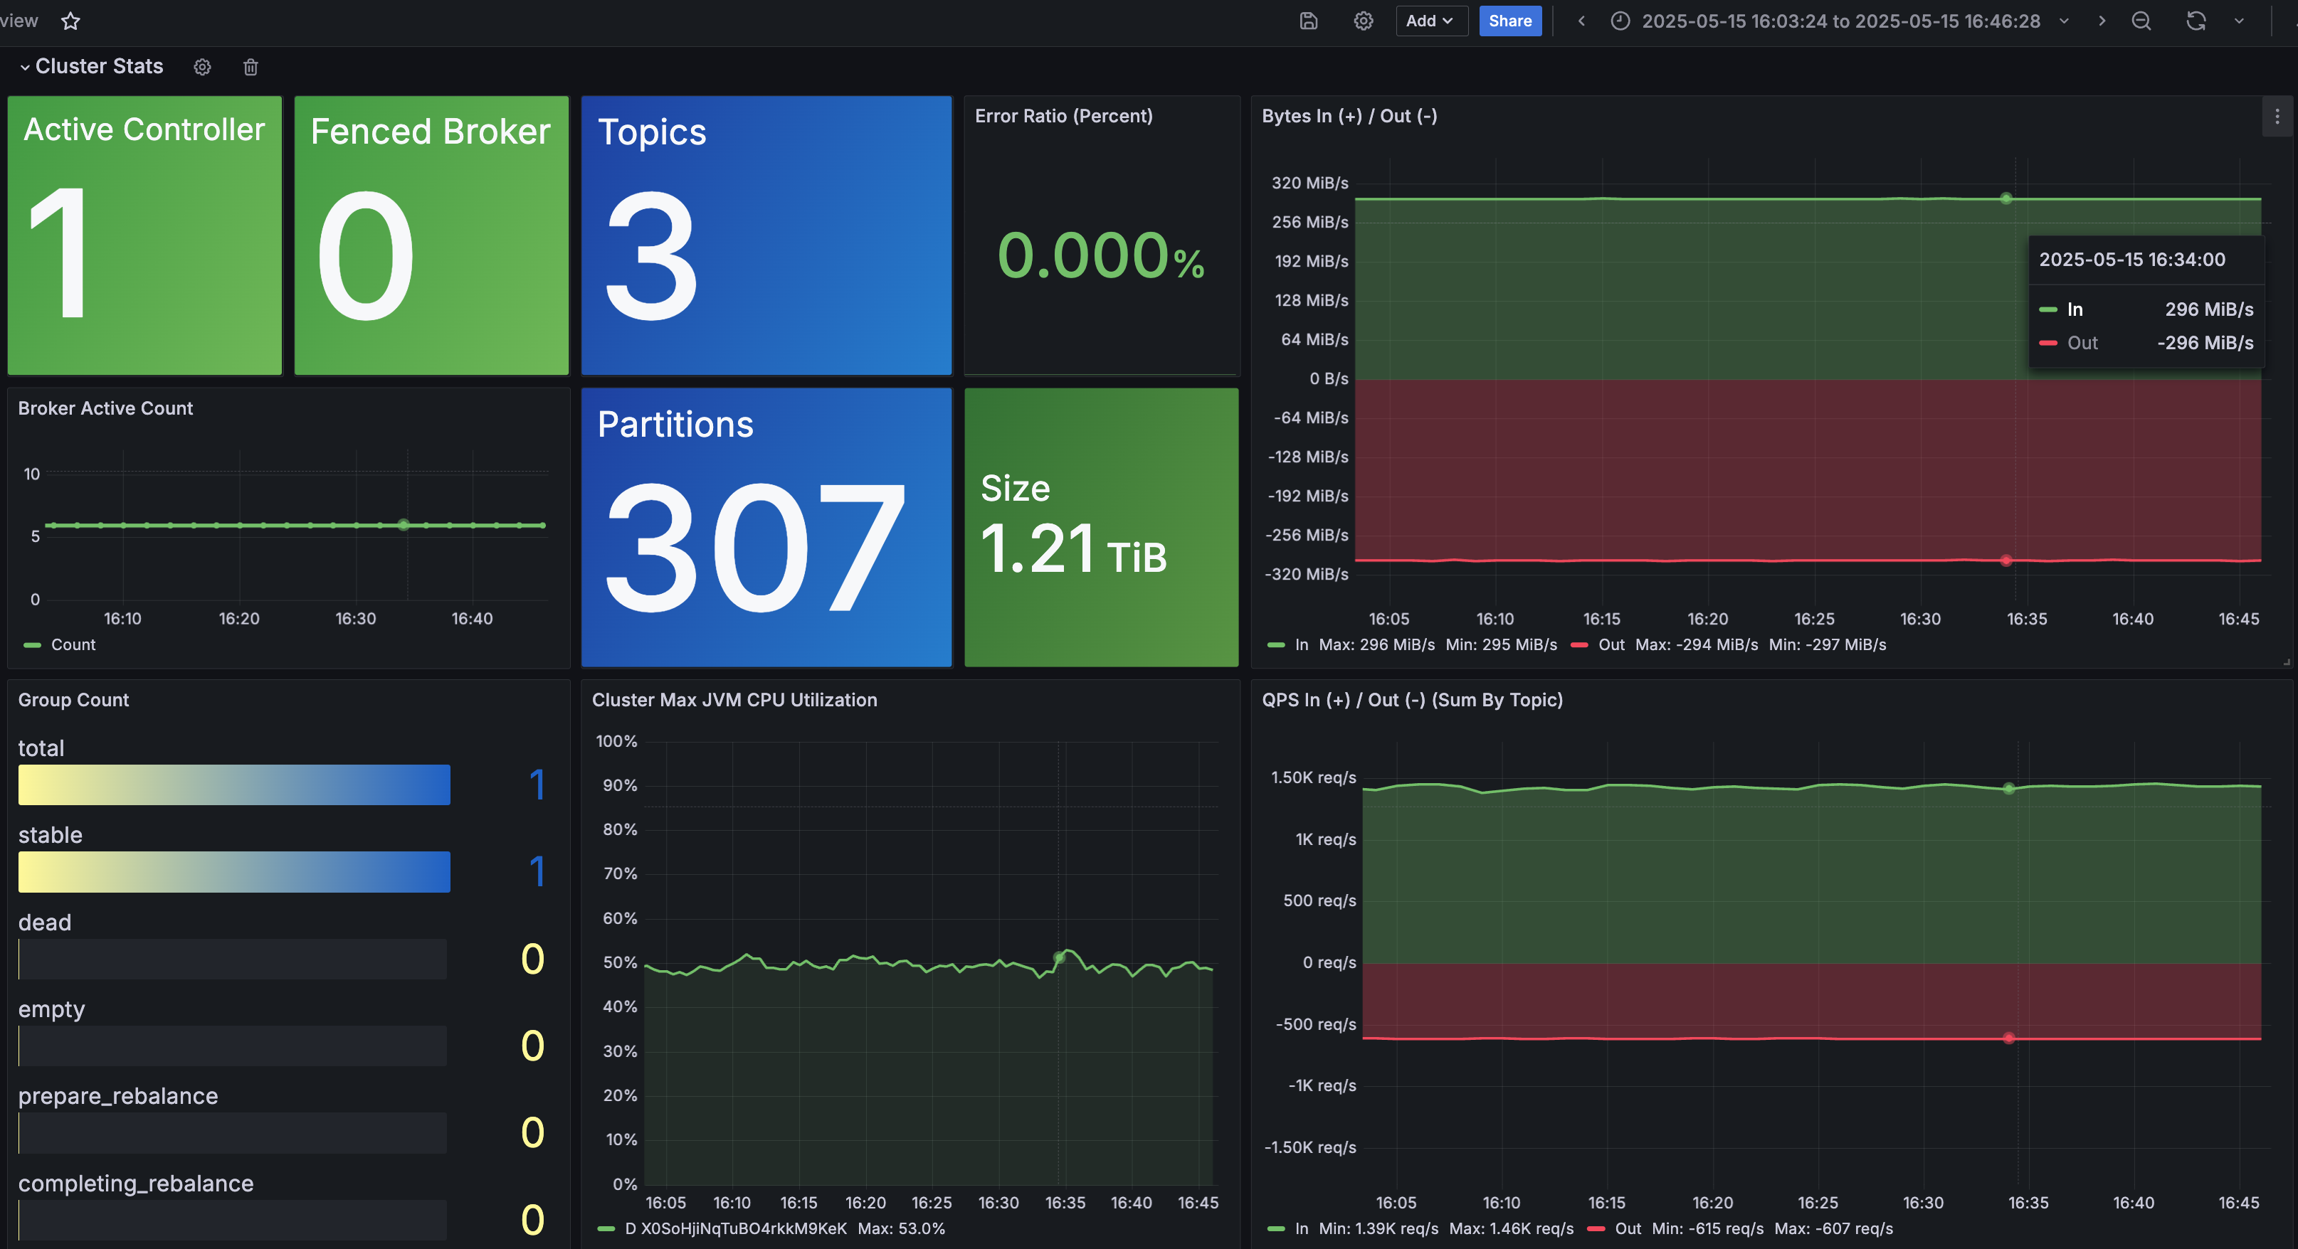Viewport: 2298px width, 1249px height.
Task: Open Bytes In/Out panel menu
Action: click(2277, 117)
